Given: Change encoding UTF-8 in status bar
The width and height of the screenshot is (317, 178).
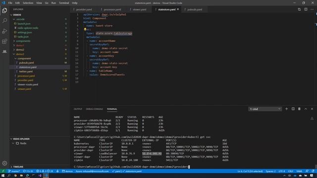Looking at the screenshot, I should 282,171.
